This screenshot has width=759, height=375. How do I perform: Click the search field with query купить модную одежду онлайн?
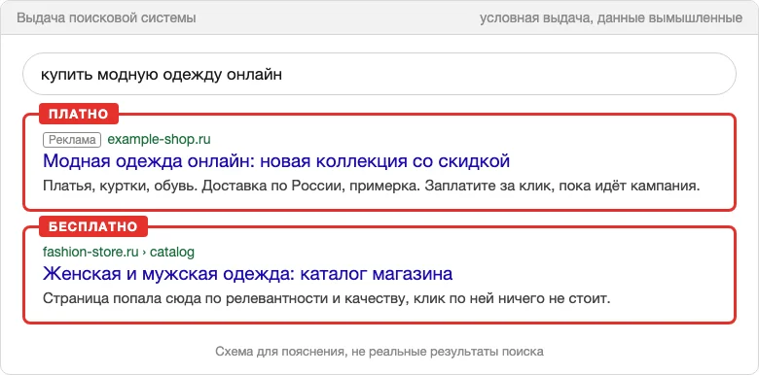pyautogui.click(x=379, y=74)
